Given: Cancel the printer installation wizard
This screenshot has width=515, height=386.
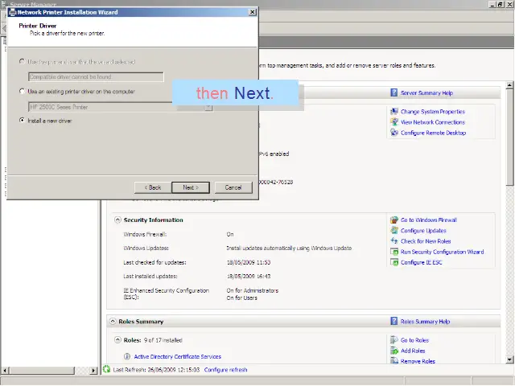Looking at the screenshot, I should (x=233, y=187).
